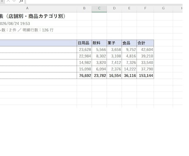189x156 pixels.
Task: Select the 菓子 header cell
Action: tap(114, 43)
